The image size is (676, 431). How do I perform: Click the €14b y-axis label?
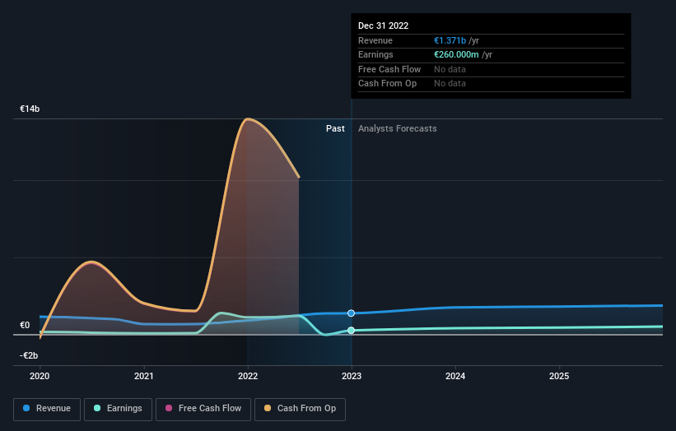click(x=30, y=109)
